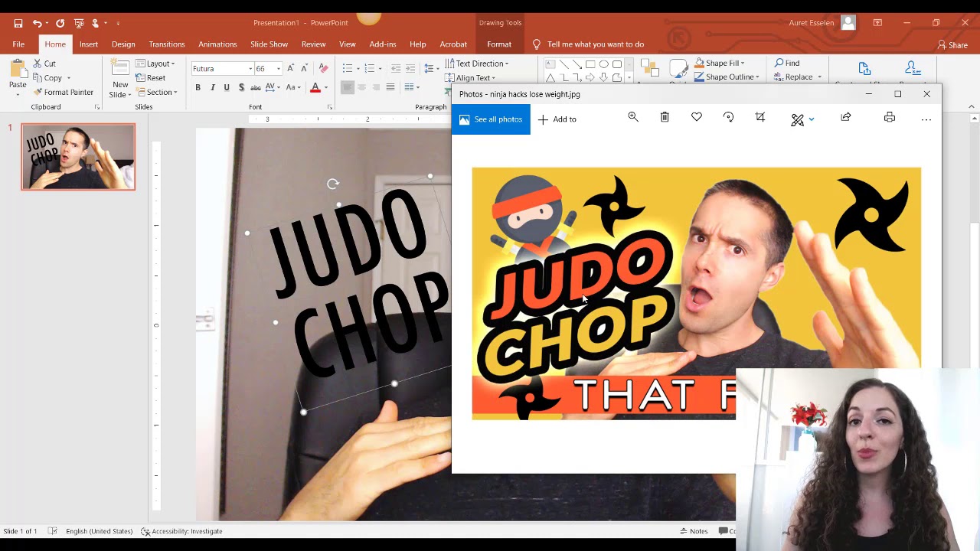Select the rectangle shape in the shapes gallery

[590, 64]
